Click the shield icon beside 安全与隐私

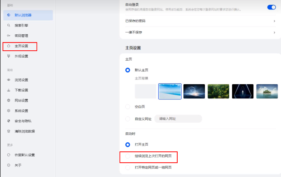(x=9, y=121)
